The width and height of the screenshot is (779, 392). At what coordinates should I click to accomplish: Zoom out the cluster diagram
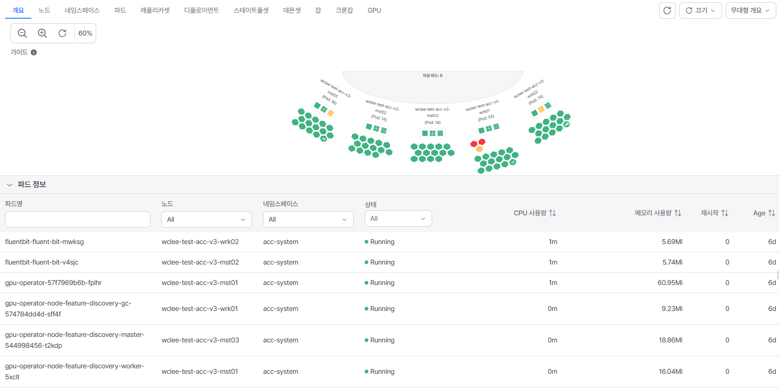[22, 33]
